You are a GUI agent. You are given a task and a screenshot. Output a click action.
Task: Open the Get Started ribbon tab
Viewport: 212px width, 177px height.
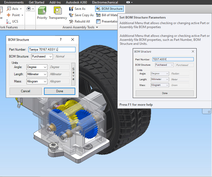37,2
